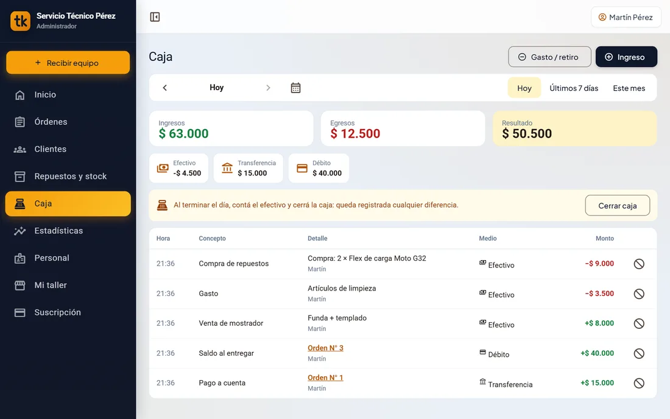Screen dimensions: 670x419
Task: Void the Compra de repuestos entry
Action: (x=639, y=264)
